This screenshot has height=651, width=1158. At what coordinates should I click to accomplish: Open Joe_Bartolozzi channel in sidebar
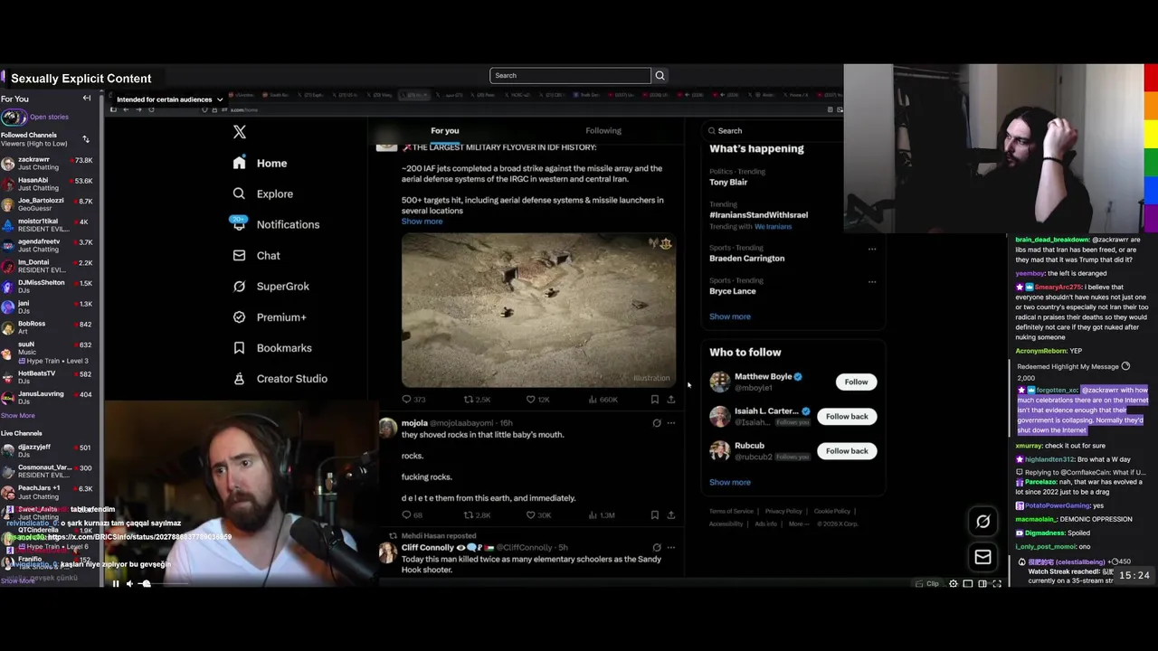[x=46, y=204]
